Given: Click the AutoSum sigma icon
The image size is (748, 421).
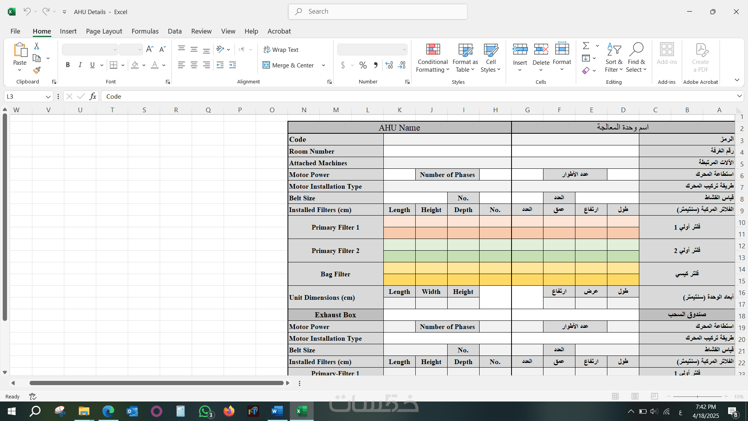Looking at the screenshot, I should 586,46.
